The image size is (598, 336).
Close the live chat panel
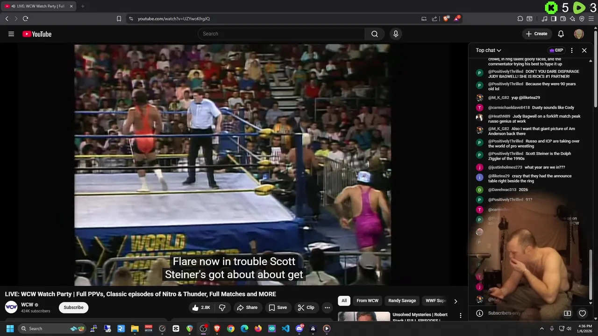pyautogui.click(x=584, y=50)
